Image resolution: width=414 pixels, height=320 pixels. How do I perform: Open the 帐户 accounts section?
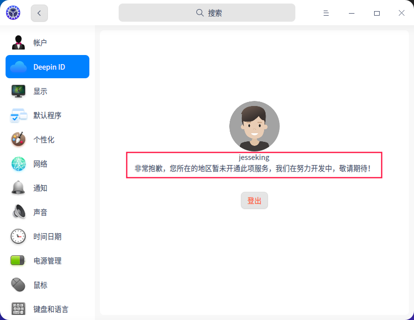click(47, 42)
